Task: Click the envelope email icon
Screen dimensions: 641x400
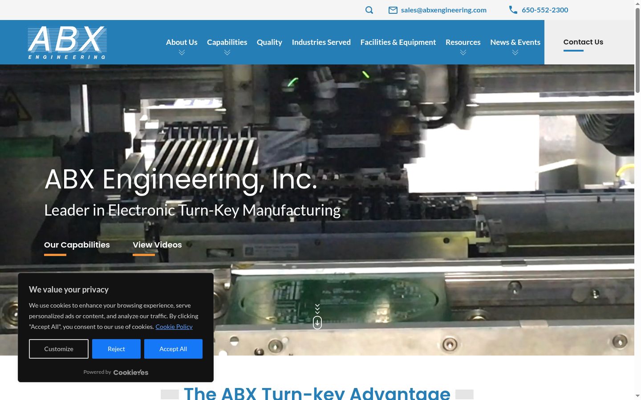Action: [x=393, y=10]
